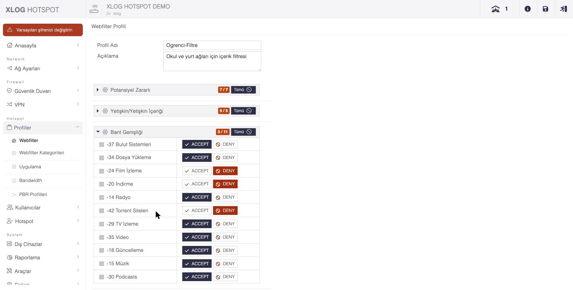Expand the Yetişkin/Yetişkin İçeriği category

click(x=98, y=111)
